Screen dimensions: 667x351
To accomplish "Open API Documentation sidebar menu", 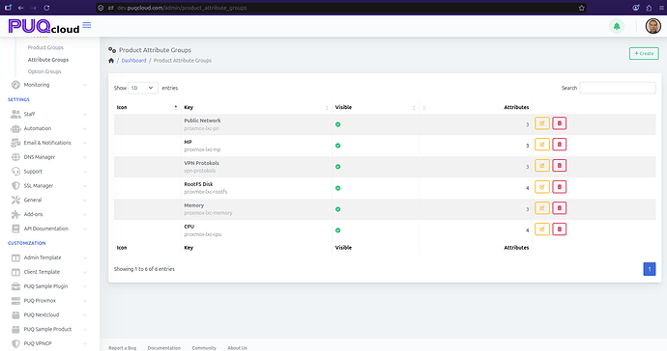I will click(x=49, y=229).
